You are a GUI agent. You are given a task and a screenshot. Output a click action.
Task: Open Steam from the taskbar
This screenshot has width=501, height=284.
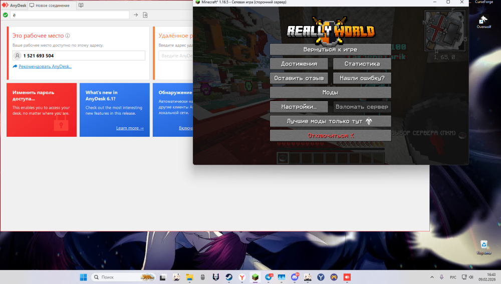229,277
